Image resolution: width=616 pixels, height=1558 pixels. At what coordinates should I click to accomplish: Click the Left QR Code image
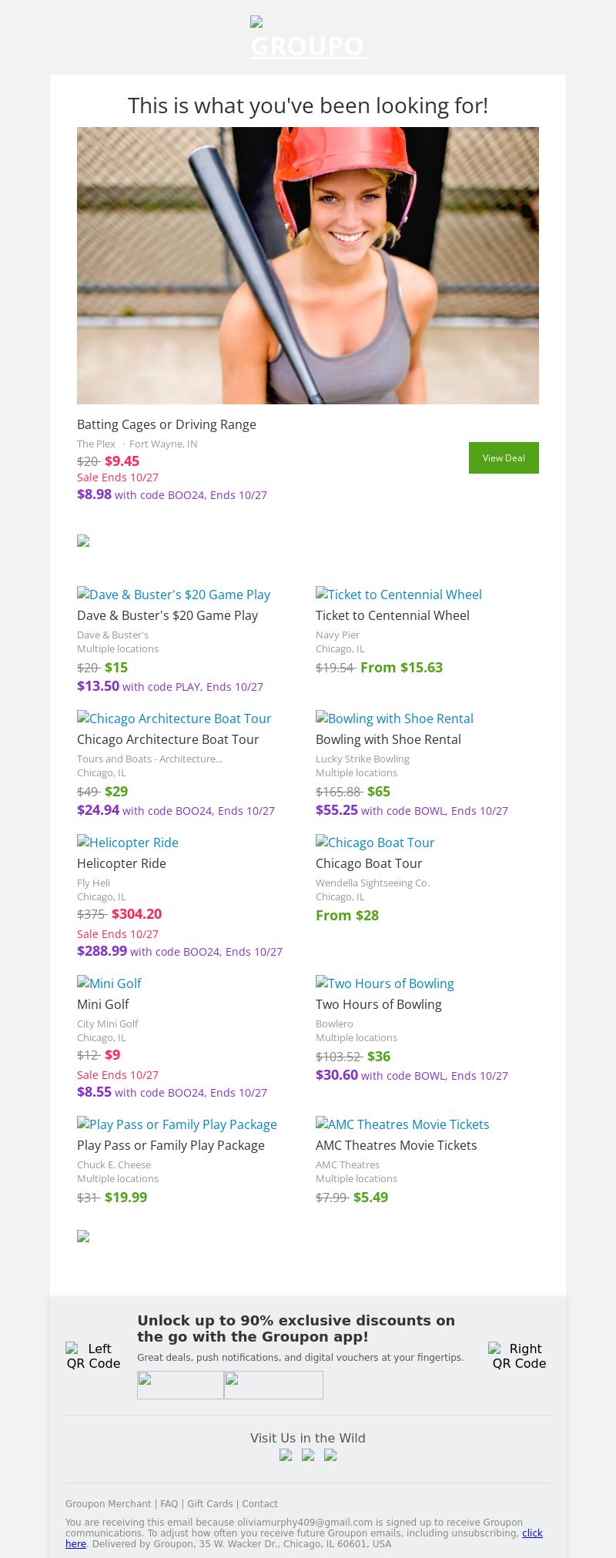coord(93,1355)
